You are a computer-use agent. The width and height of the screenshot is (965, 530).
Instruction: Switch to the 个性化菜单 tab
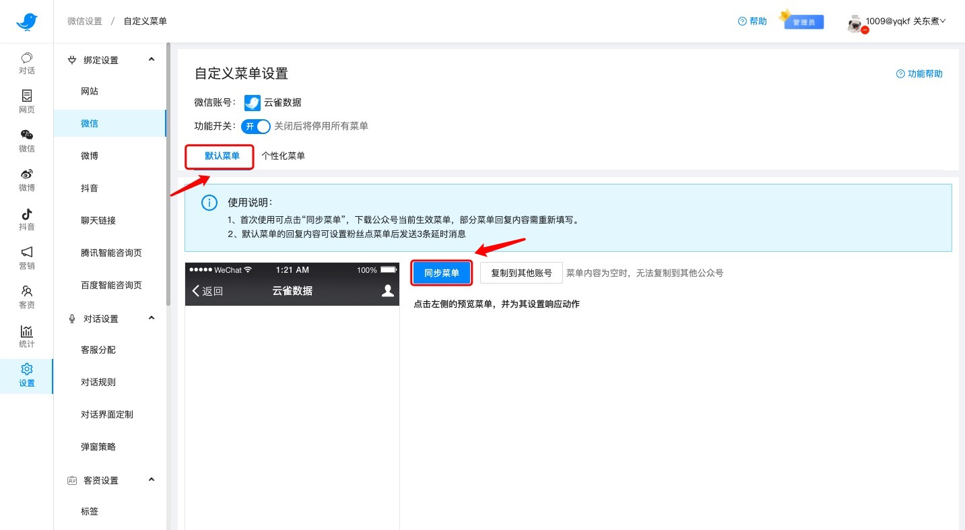tap(283, 156)
